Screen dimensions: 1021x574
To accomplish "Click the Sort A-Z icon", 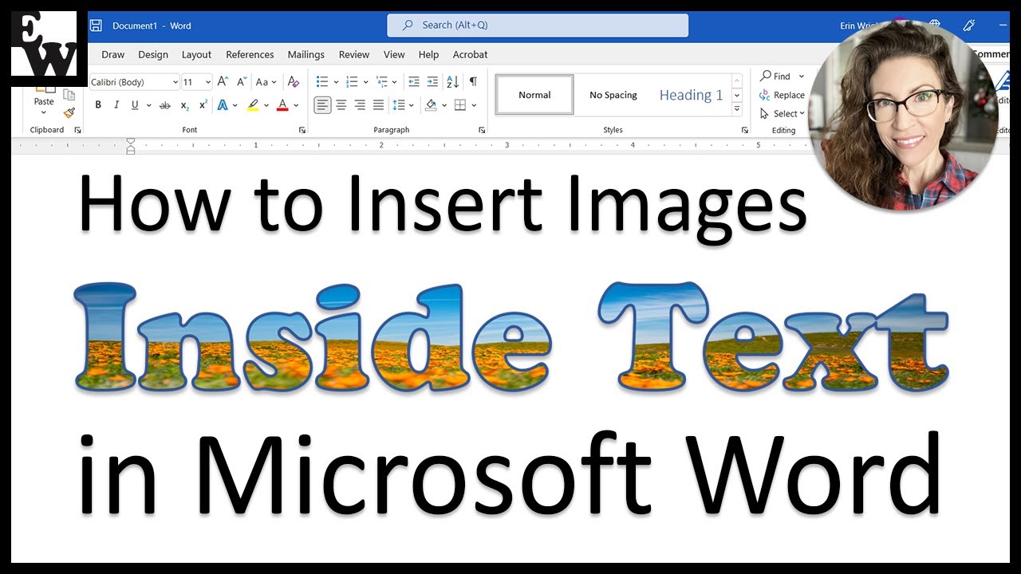I will [x=452, y=82].
